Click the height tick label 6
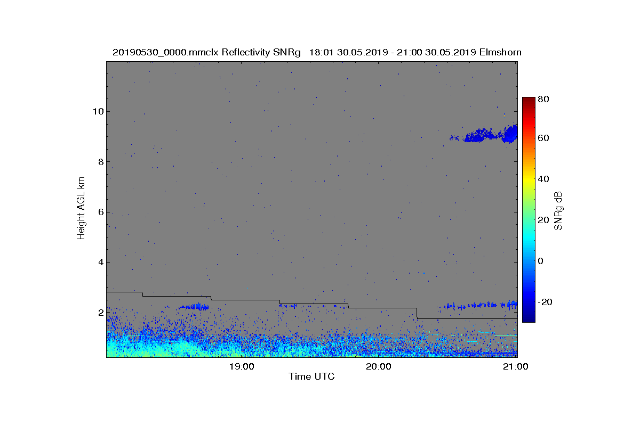 pos(100,212)
